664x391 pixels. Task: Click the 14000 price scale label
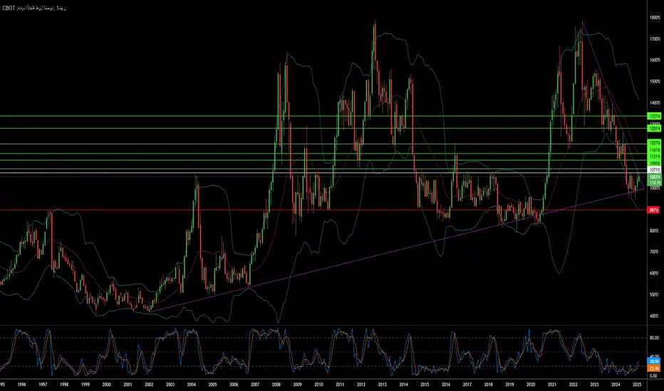[655, 102]
